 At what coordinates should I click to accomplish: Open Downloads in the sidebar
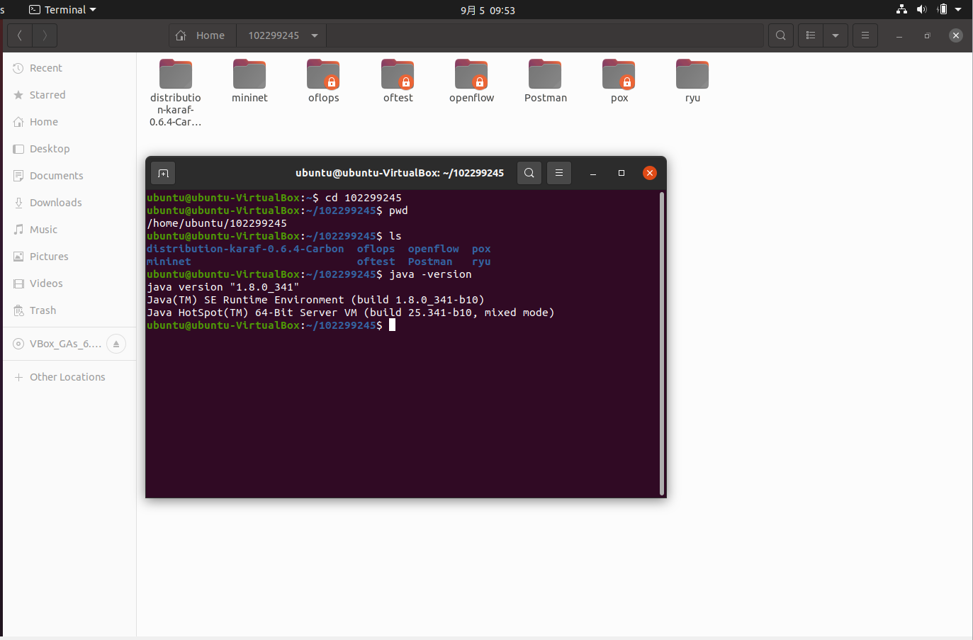[x=69, y=203]
